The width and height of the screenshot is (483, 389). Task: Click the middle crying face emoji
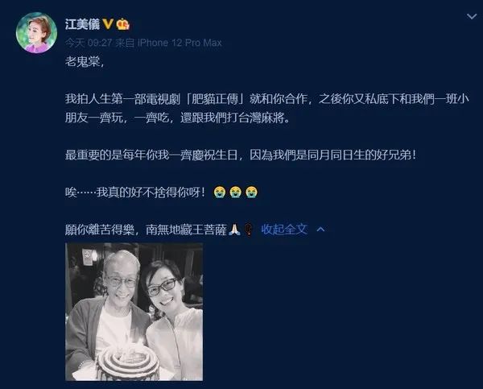(x=236, y=192)
